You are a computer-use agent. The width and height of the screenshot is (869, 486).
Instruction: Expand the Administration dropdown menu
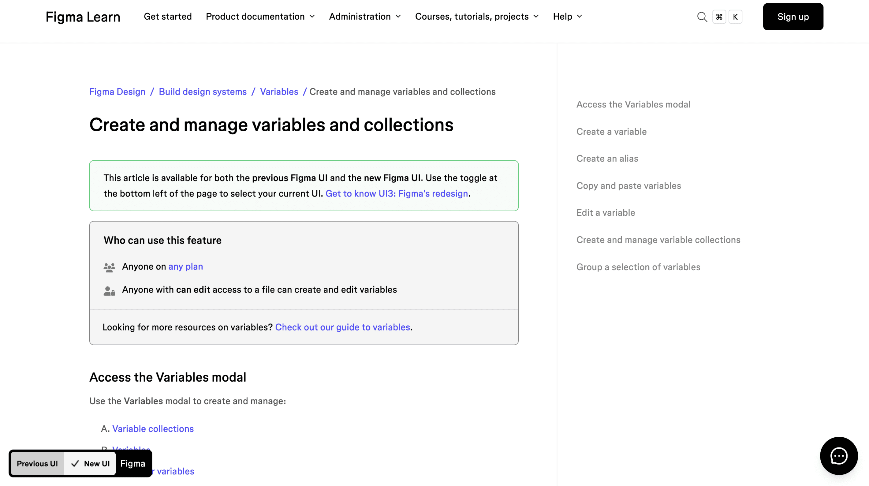(x=365, y=16)
